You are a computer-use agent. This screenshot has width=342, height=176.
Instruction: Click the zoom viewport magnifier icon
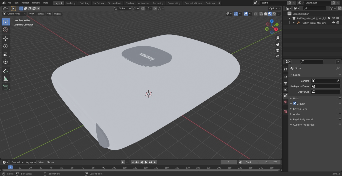tap(277, 38)
